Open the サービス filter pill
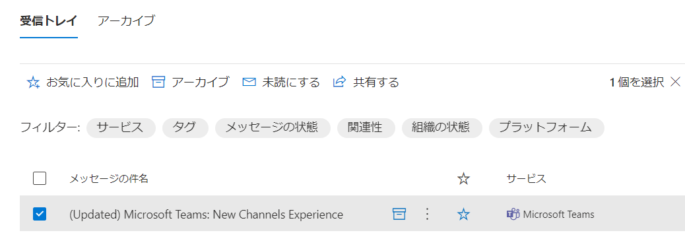 coord(121,127)
